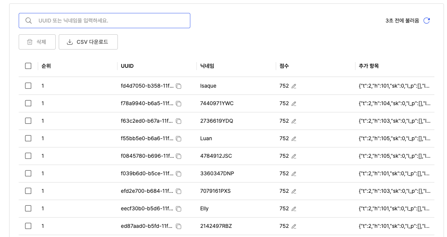This screenshot has width=447, height=237.
Task: Edit score pencil for 2736619YDQ
Action: [294, 121]
